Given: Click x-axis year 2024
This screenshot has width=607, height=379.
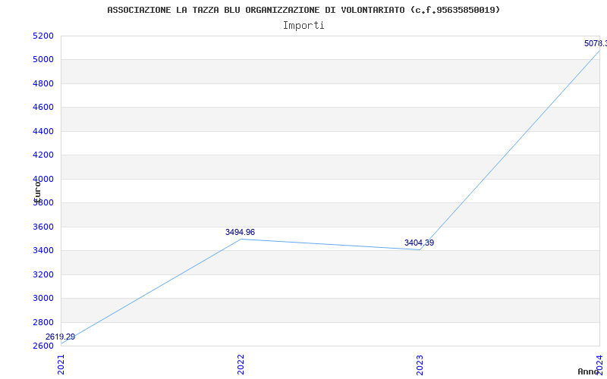Looking at the screenshot, I should coord(599,365).
